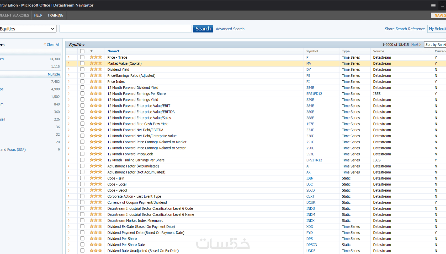Screen dimensions: 446x254
Task: Expand Dividend Rate Unadjusted row
Action: pyautogui.click(x=69, y=251)
